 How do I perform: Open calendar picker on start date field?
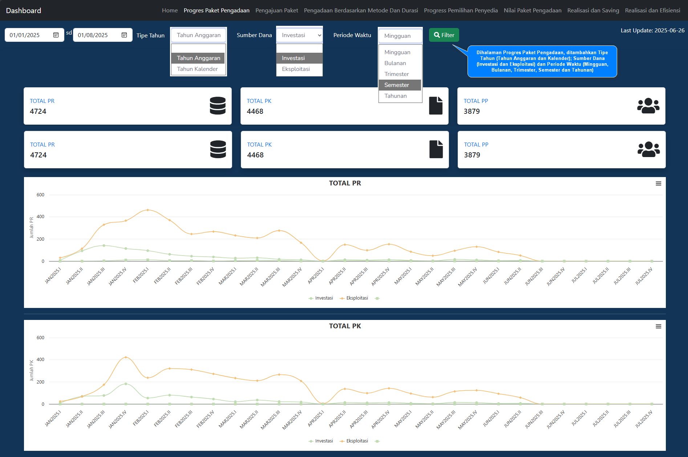[x=56, y=35]
